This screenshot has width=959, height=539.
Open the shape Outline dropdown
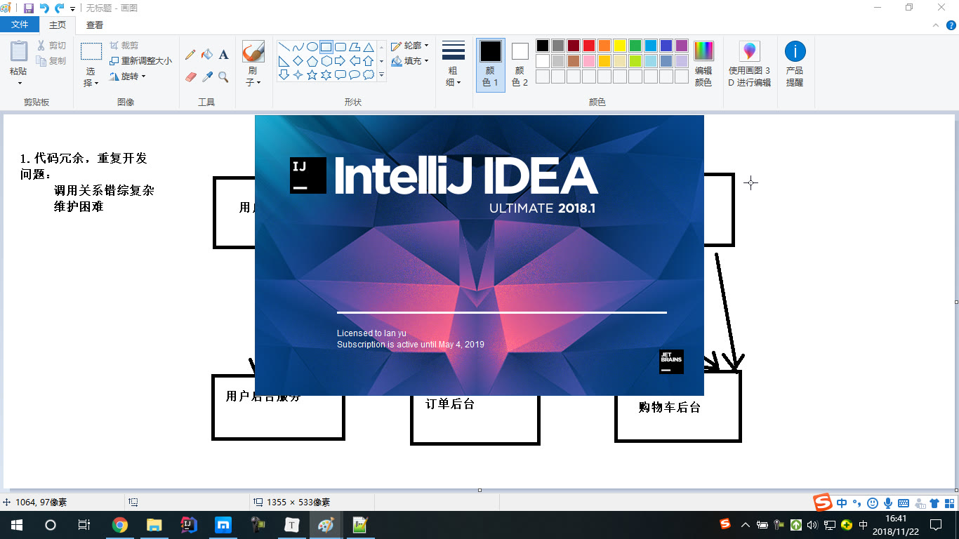(410, 46)
